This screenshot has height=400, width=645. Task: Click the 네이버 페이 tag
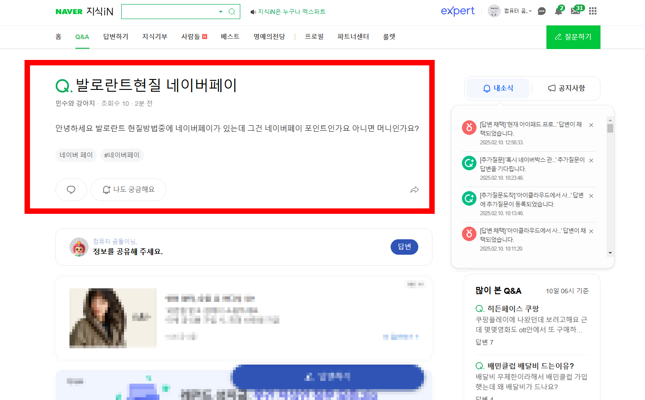click(x=76, y=155)
